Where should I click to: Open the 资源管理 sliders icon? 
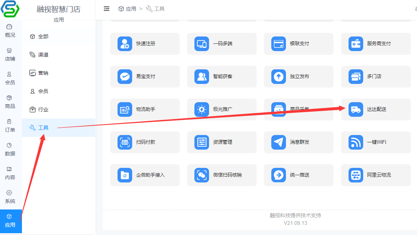(202, 142)
